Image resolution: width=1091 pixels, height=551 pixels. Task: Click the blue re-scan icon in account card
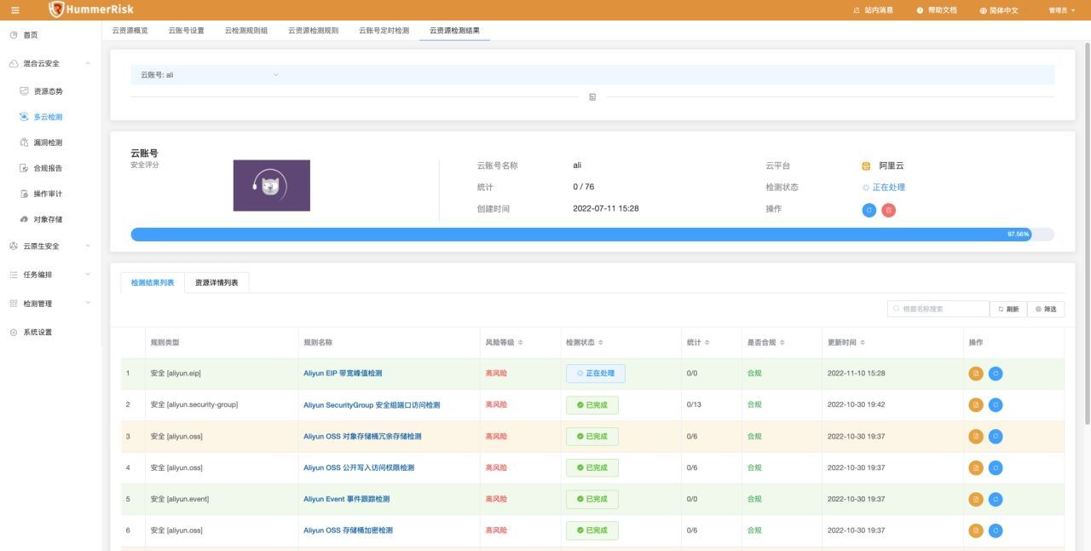(869, 210)
